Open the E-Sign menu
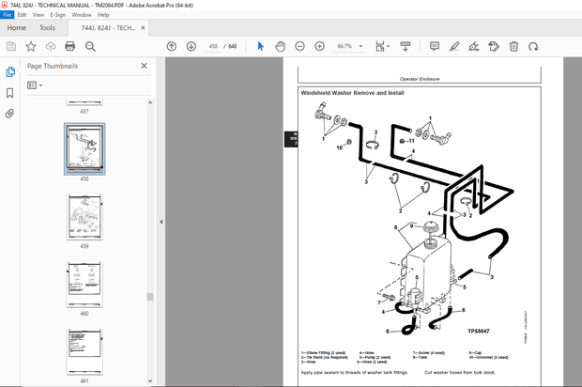 click(x=58, y=15)
